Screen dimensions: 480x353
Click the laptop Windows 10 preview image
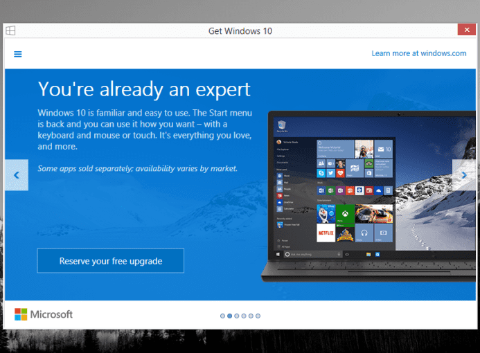tap(368, 196)
